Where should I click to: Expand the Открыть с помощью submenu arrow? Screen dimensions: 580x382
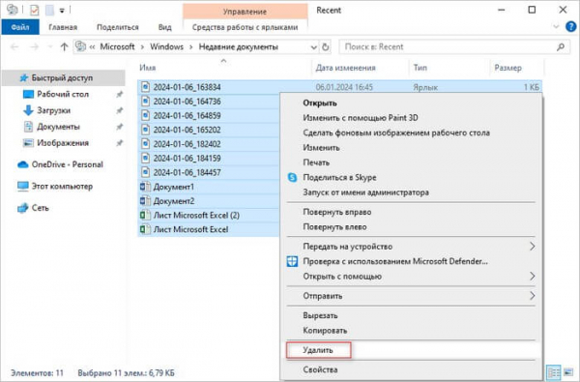click(x=532, y=277)
